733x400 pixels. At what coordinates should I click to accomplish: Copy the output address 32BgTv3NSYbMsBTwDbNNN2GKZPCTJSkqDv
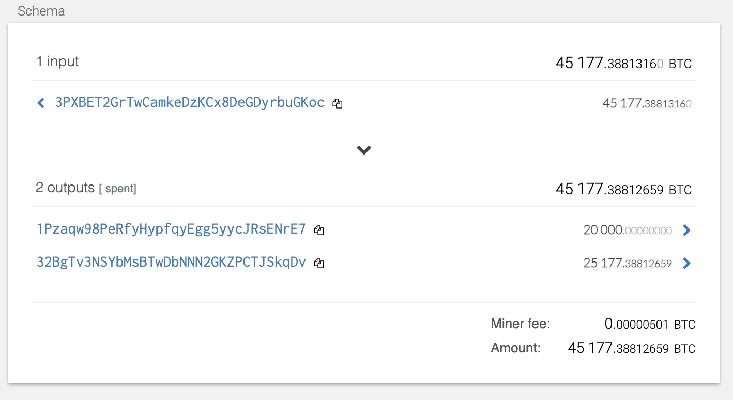point(319,263)
